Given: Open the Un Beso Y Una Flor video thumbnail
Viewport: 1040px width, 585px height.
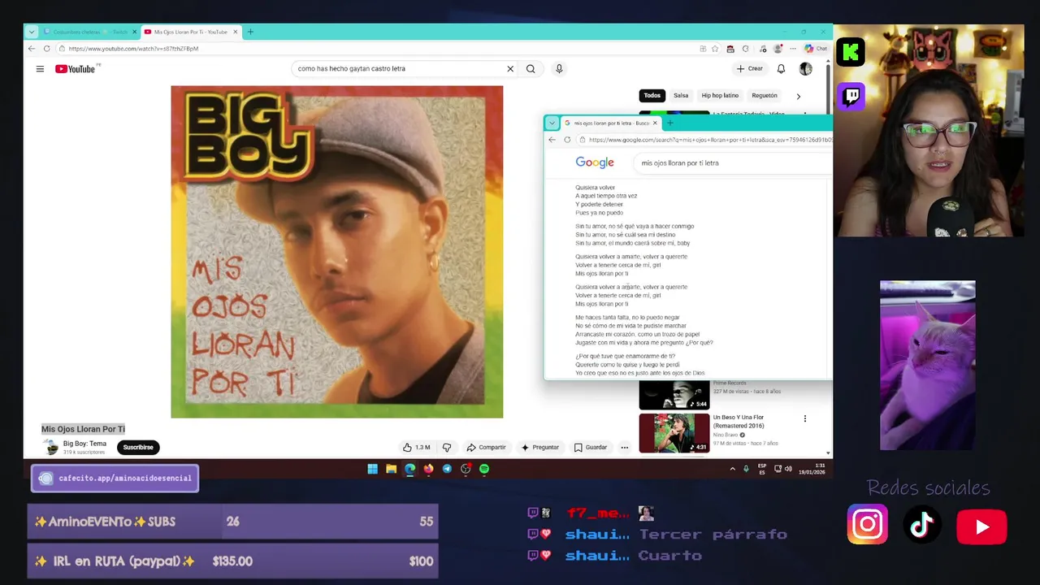Looking at the screenshot, I should tap(674, 433).
